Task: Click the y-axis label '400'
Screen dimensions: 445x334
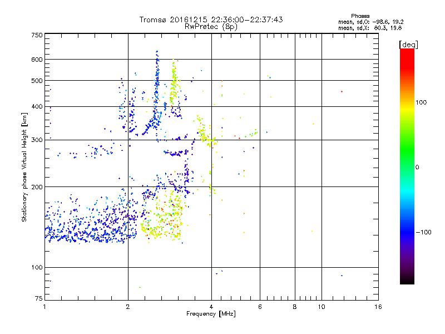Action: coord(37,106)
